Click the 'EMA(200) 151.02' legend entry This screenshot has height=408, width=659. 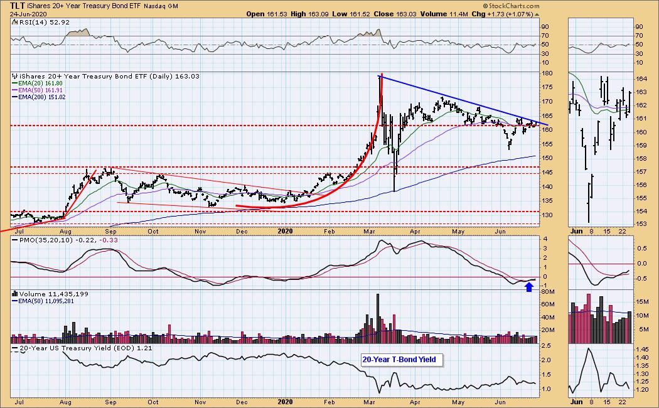pyautogui.click(x=39, y=97)
